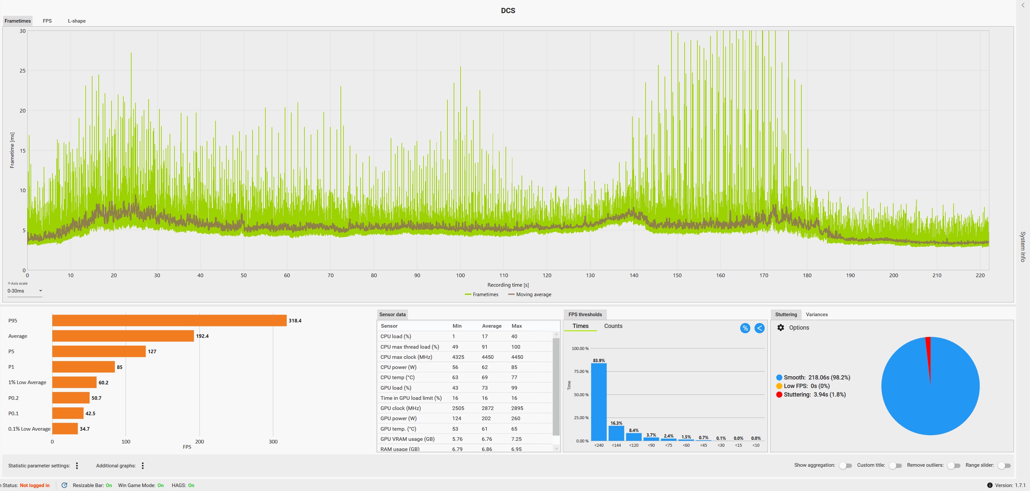The image size is (1030, 491).
Task: Click the <144 threshold bar
Action: 616,433
